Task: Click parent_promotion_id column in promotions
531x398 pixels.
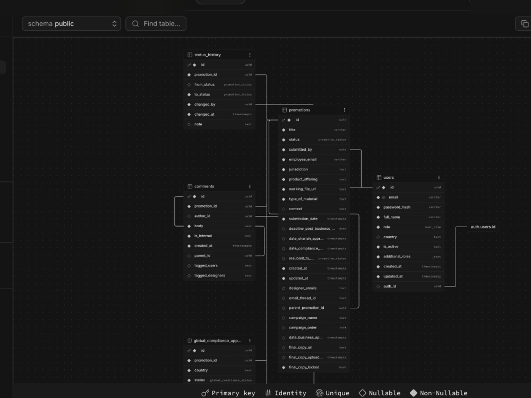Action: point(314,308)
